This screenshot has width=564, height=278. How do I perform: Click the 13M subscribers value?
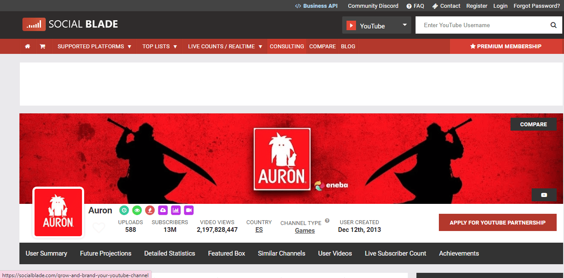pyautogui.click(x=170, y=230)
